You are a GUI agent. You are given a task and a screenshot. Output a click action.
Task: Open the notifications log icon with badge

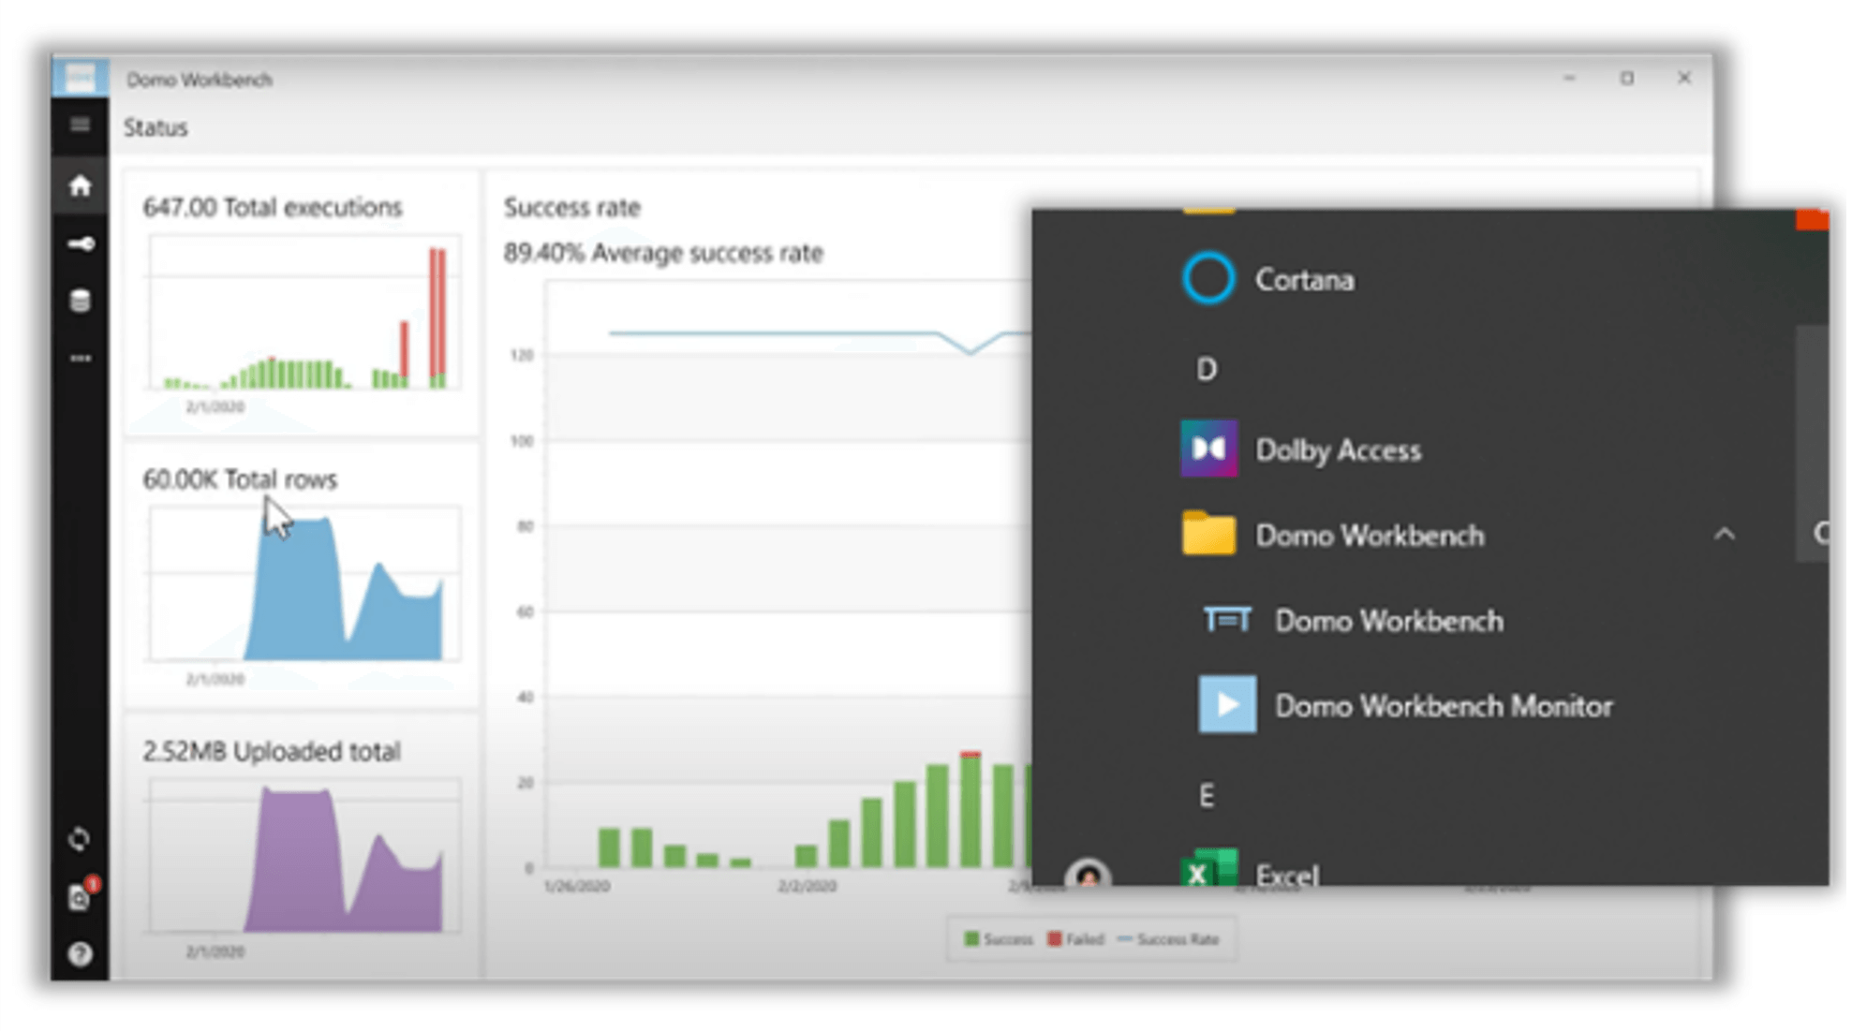coord(81,896)
